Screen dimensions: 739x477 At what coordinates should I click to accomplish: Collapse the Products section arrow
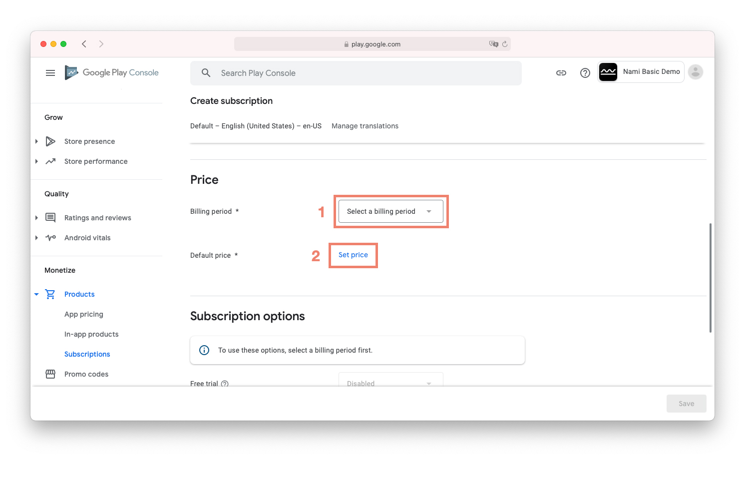[36, 294]
